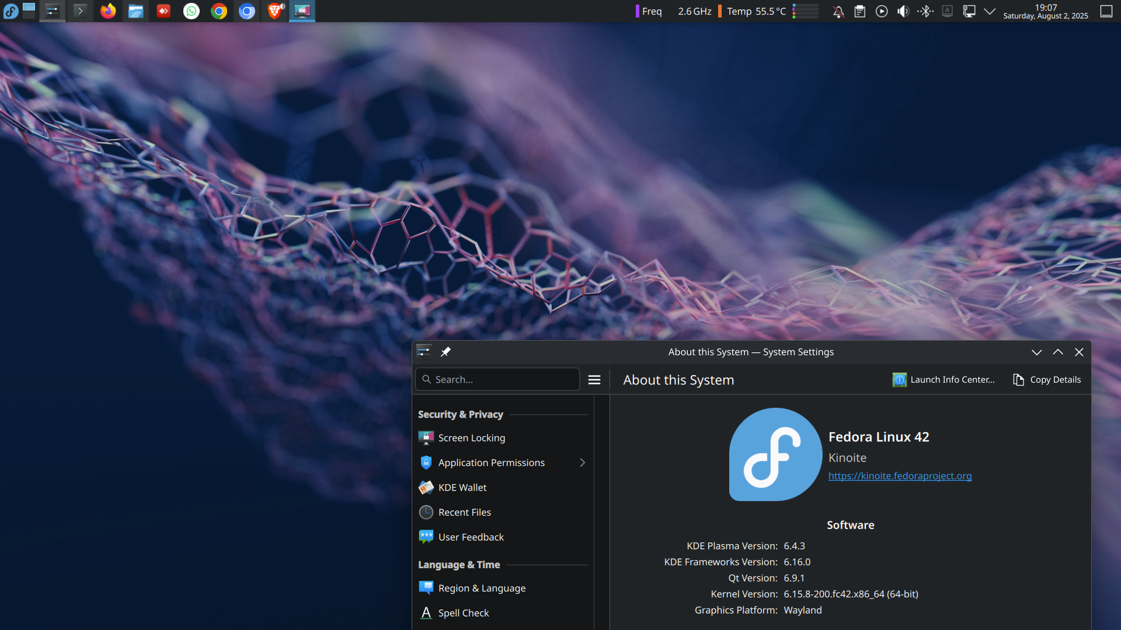
Task: Maximize the System Settings window
Action: click(1058, 352)
